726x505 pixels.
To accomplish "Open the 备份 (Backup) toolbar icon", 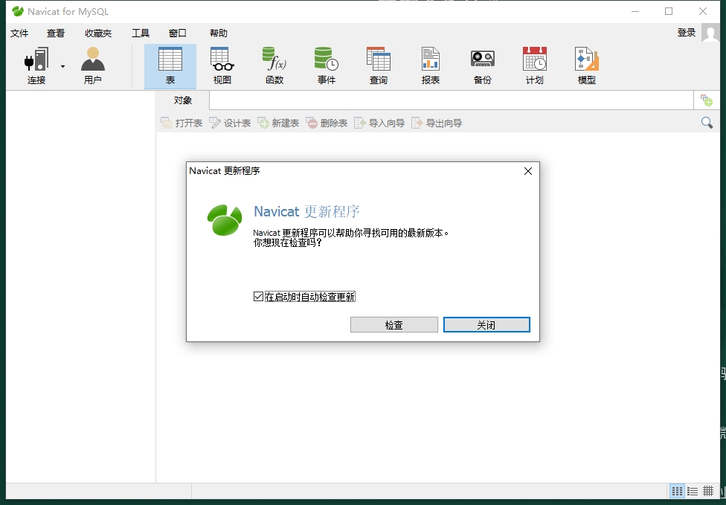I will [x=483, y=59].
